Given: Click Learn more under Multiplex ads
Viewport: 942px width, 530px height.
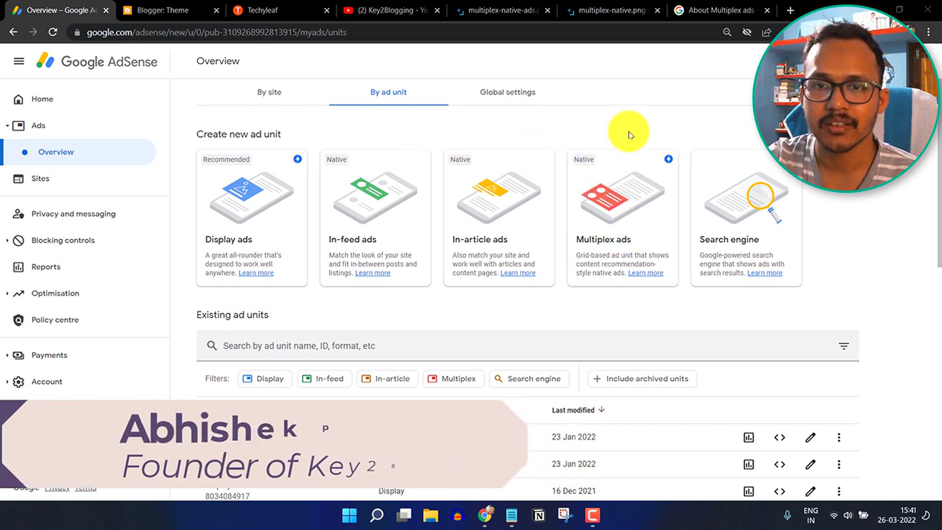Looking at the screenshot, I should 646,273.
